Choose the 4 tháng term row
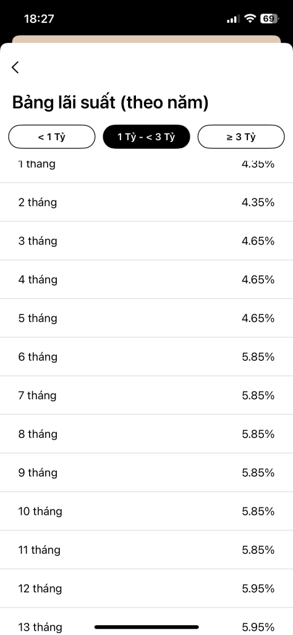 pos(146,280)
